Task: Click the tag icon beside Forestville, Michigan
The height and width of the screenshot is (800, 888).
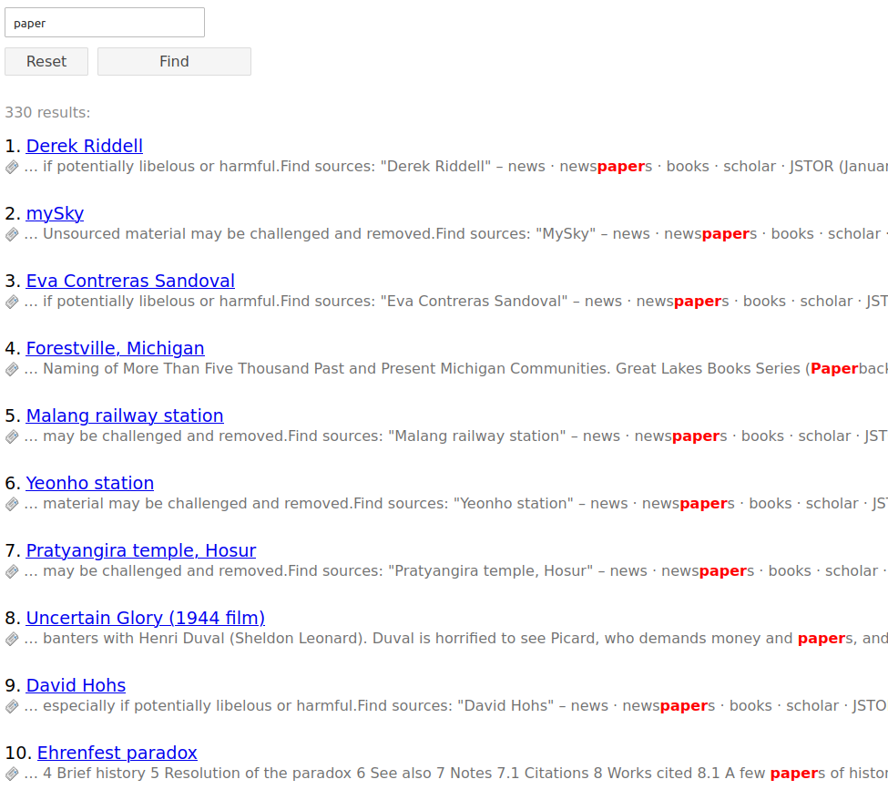Action: 12,369
